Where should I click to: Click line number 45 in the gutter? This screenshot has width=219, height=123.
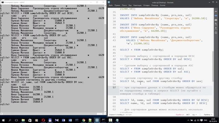click(114, 50)
